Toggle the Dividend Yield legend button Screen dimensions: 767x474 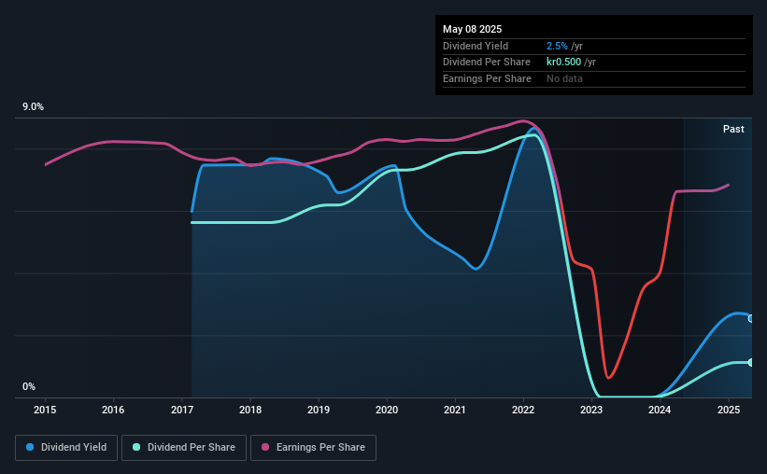(x=66, y=448)
